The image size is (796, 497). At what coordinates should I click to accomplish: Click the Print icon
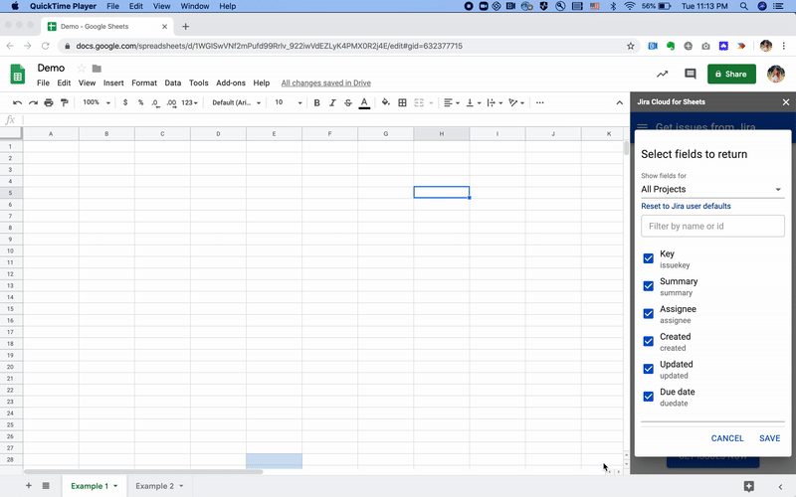(49, 103)
